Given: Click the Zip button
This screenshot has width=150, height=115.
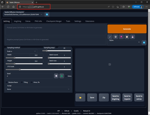Looking at the screenshot, I should pos(104,97).
